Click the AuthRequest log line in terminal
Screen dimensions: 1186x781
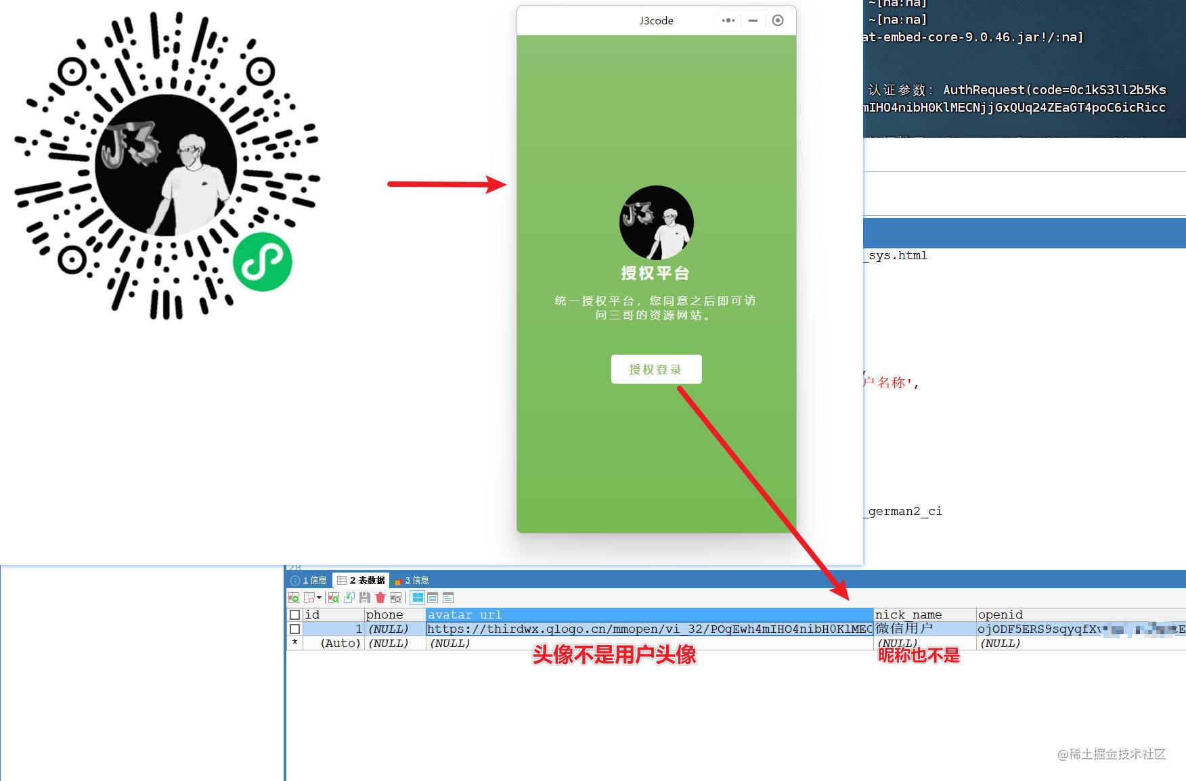(1017, 89)
